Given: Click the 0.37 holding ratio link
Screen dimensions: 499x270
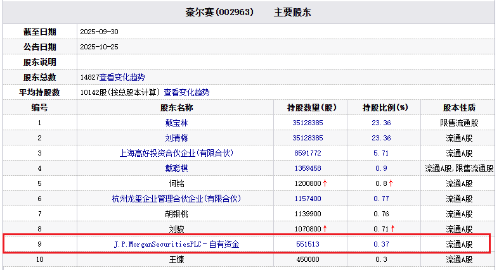Looking at the screenshot, I should (x=381, y=244).
